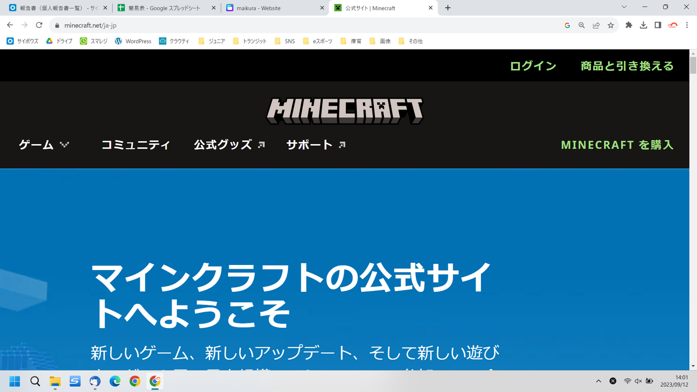This screenshot has width=697, height=392.
Task: Open the Chrome extensions puzzle icon
Action: 629,25
